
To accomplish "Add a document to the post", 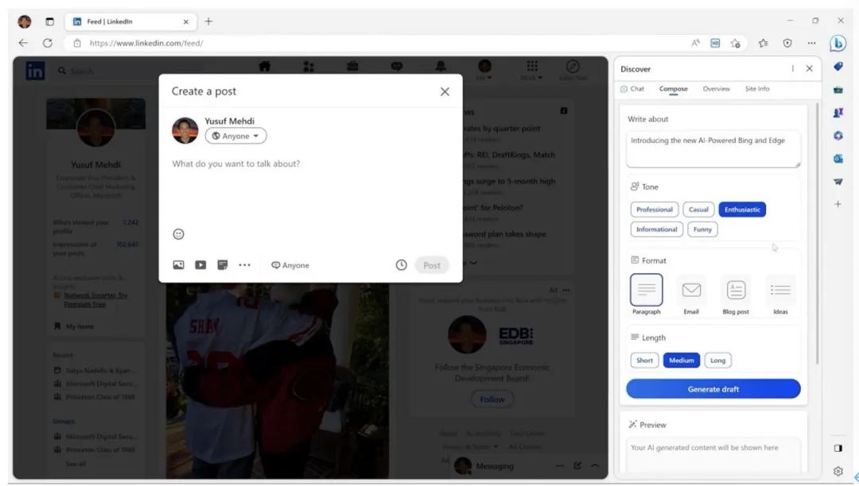I will (223, 265).
